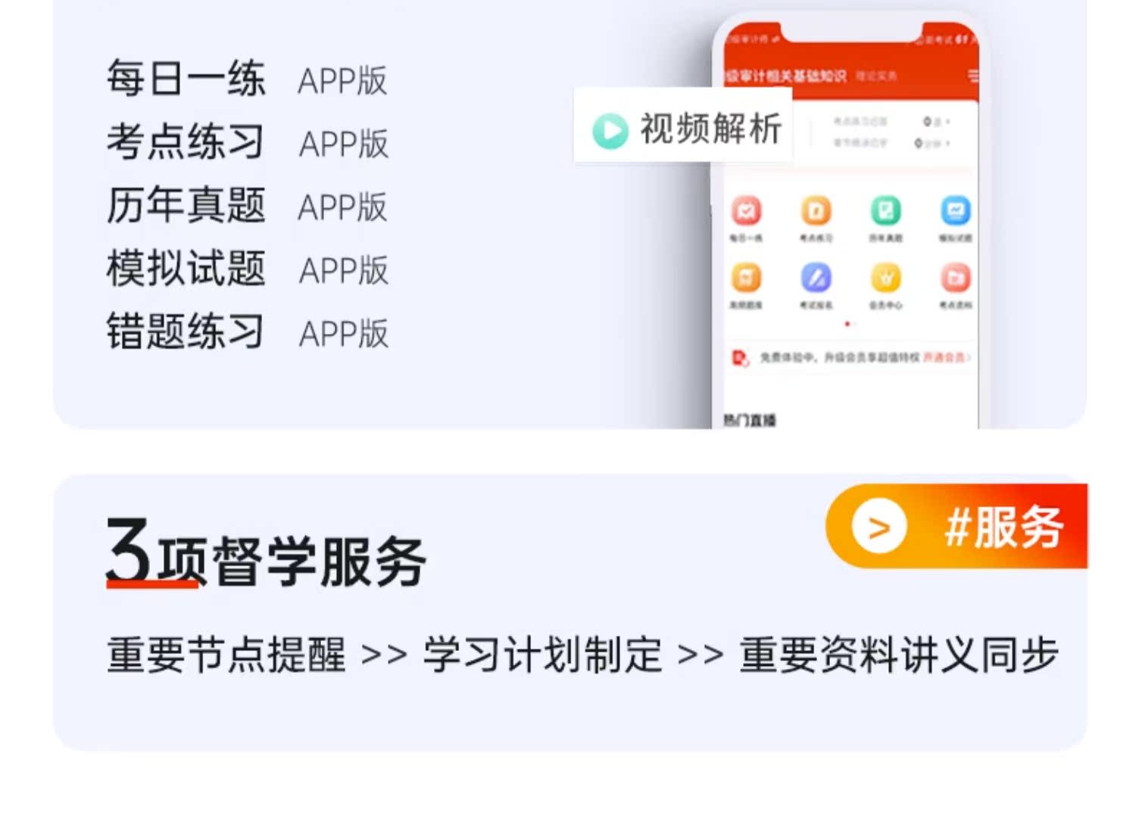Click the 重要节点提醒 text

point(226,655)
